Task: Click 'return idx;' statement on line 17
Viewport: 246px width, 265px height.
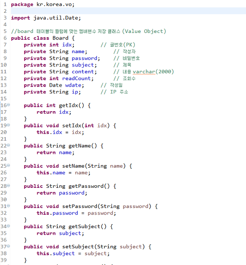Action: tap(54, 112)
